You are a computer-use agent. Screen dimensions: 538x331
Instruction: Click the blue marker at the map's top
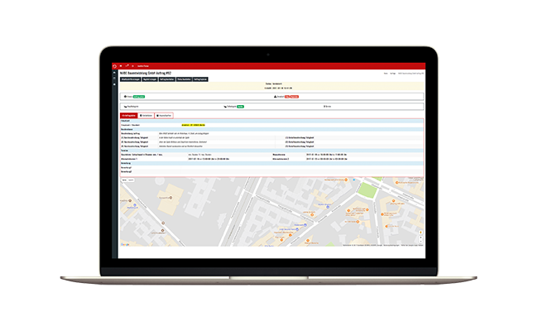click(x=354, y=180)
